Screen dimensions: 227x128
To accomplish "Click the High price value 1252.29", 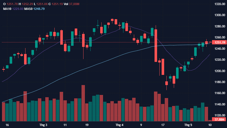I will click(x=27, y=4).
